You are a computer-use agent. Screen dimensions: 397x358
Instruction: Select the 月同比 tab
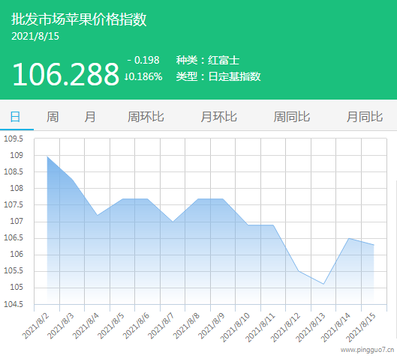365,117
